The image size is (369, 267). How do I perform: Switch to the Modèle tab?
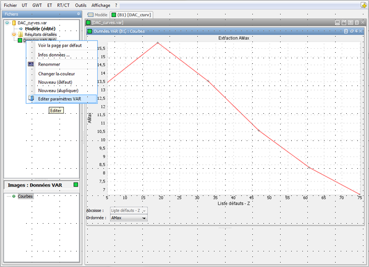point(98,15)
